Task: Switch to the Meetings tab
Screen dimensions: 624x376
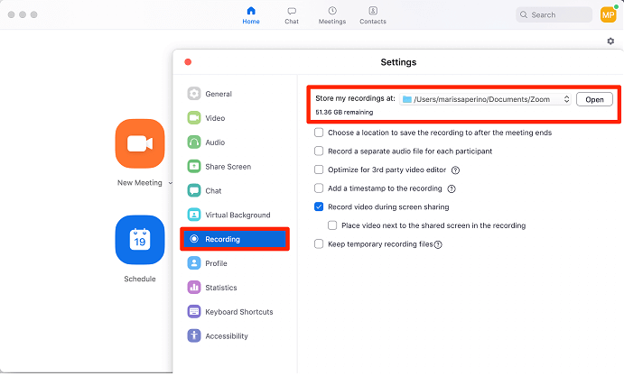Action: pyautogui.click(x=331, y=14)
